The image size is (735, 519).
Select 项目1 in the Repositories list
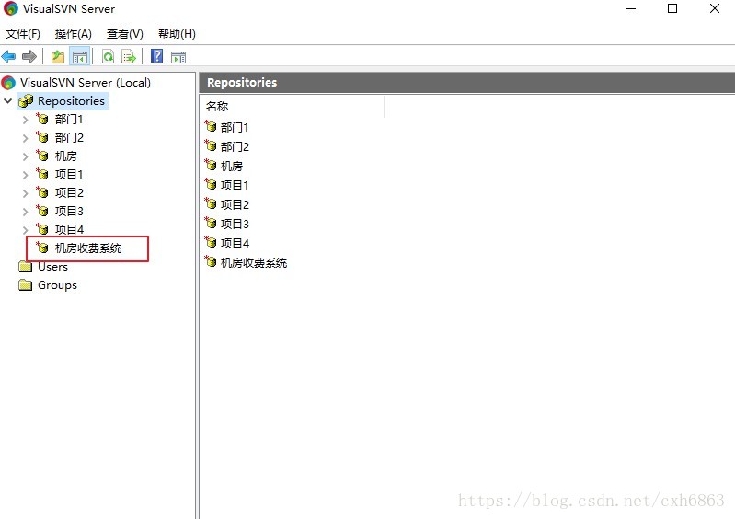tap(235, 185)
